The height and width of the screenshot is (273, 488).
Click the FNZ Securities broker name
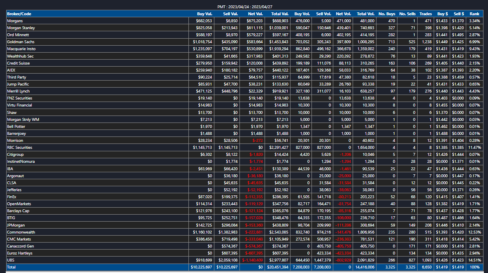pos(20,98)
